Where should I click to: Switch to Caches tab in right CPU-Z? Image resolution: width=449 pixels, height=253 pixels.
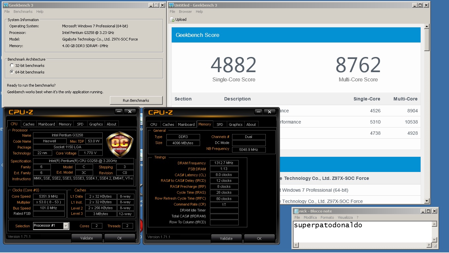(168, 125)
